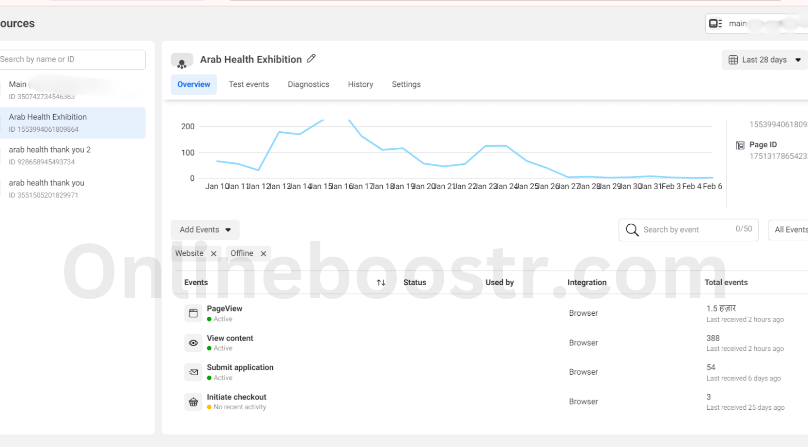Remove the Website filter chip
This screenshot has width=808, height=447.
pyautogui.click(x=213, y=254)
